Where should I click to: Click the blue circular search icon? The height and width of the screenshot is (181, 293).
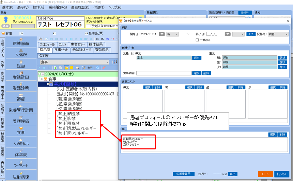pos(97,68)
